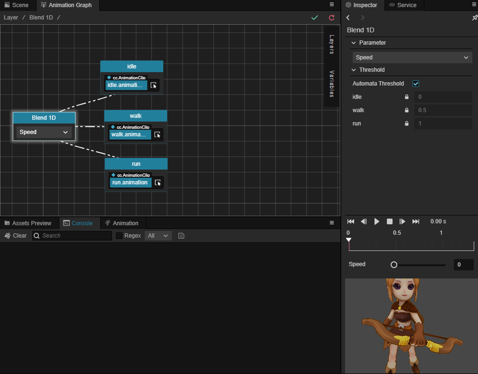Click the green checkmark apply icon
Image resolution: width=478 pixels, height=374 pixels.
click(x=314, y=18)
